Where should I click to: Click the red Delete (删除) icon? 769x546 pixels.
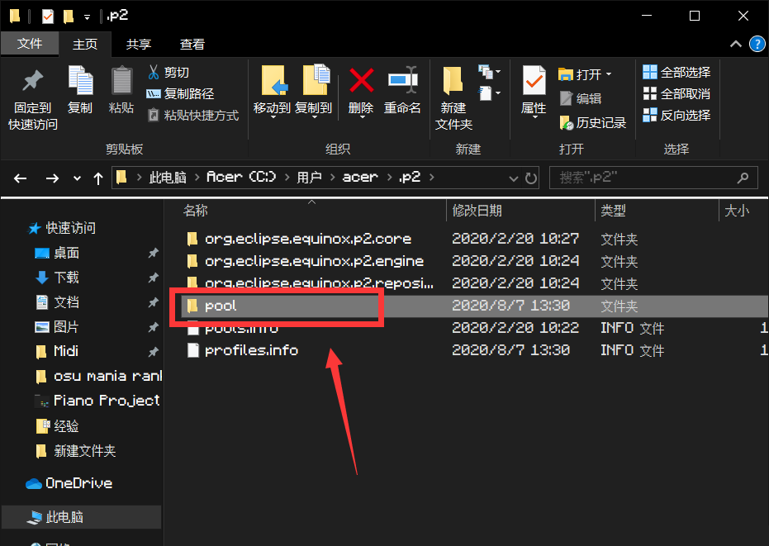point(362,80)
